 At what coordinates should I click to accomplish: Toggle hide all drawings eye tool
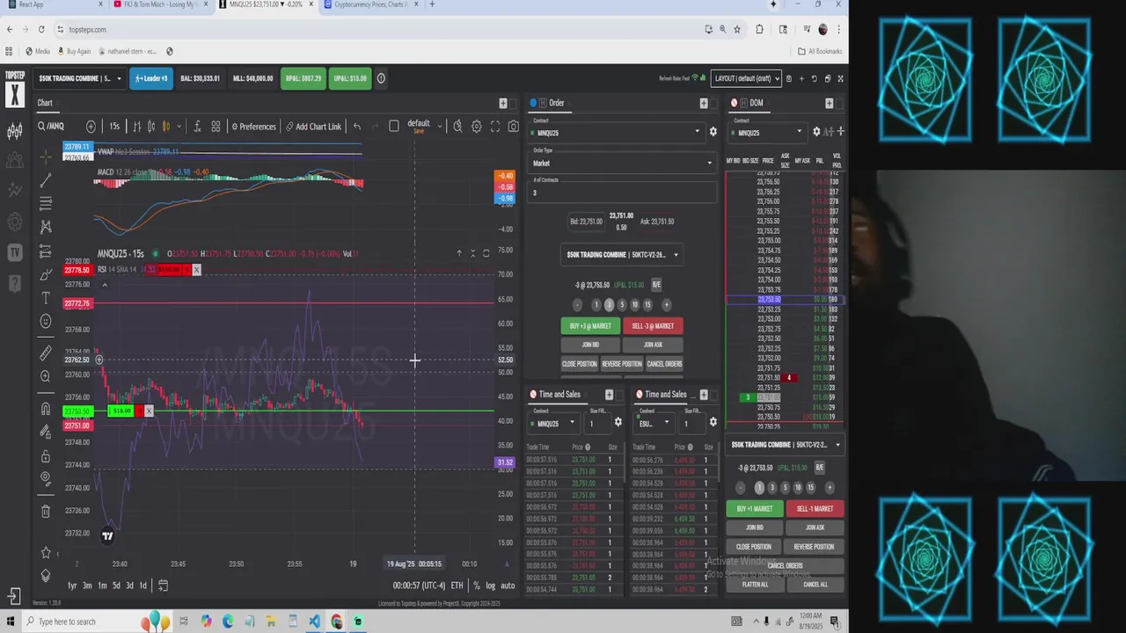point(46,479)
